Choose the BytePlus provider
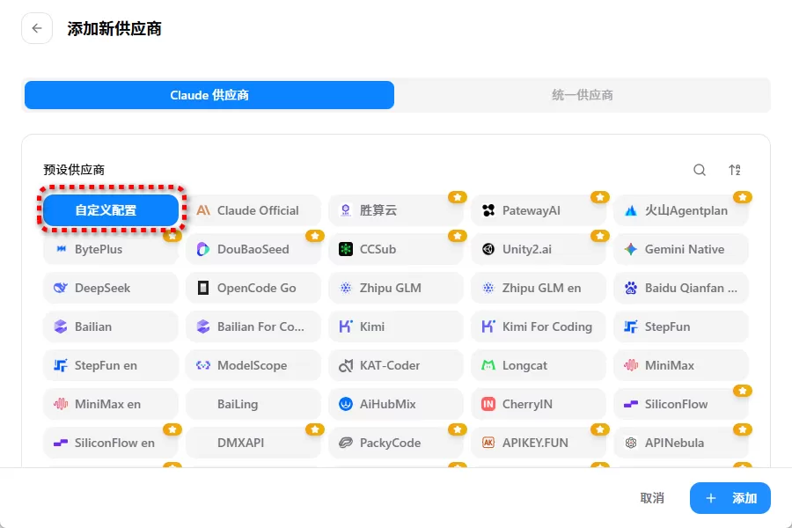Image resolution: width=792 pixels, height=528 pixels. (111, 249)
